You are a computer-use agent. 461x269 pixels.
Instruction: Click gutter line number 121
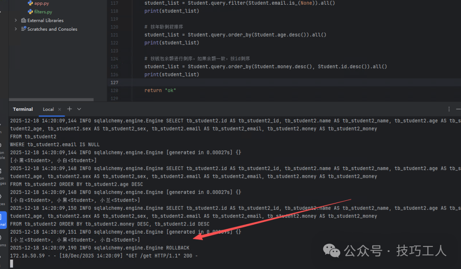coord(114,35)
